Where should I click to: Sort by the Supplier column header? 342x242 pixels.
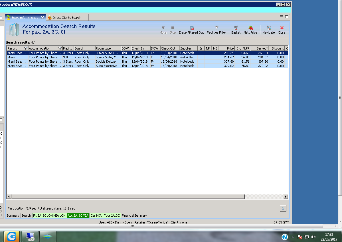point(189,48)
